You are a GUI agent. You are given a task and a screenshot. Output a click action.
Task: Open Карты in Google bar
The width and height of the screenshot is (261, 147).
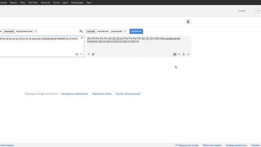tap(13, 2)
